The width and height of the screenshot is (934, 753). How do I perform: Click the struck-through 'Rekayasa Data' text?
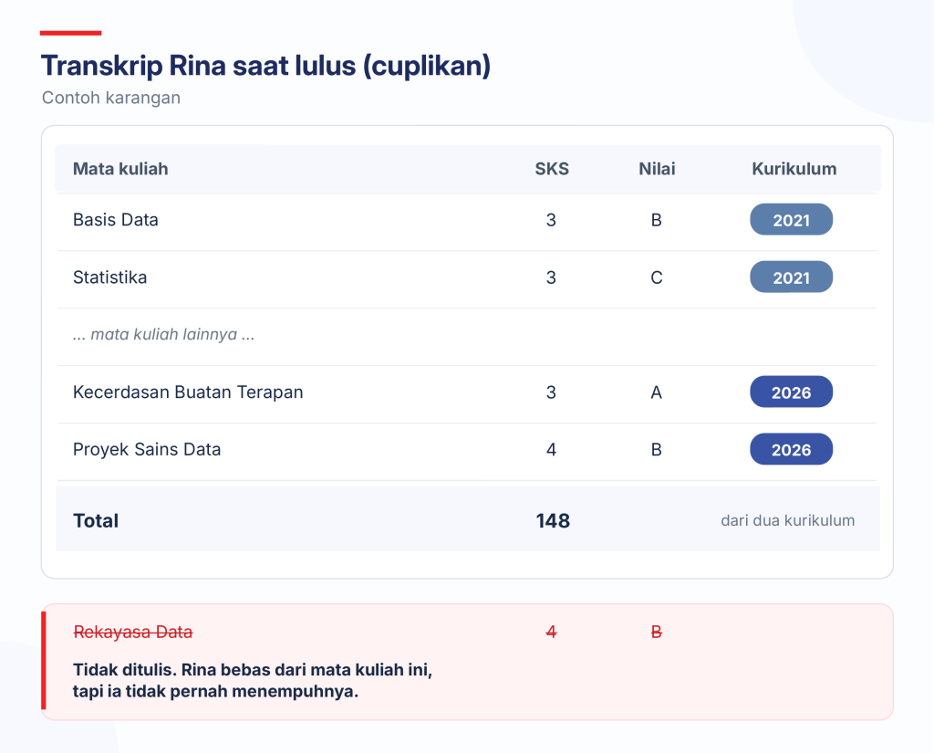click(133, 632)
